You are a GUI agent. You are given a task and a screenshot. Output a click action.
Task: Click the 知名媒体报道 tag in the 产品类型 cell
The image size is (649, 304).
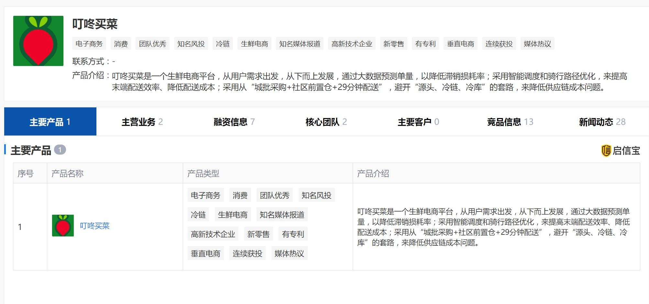[x=282, y=215]
